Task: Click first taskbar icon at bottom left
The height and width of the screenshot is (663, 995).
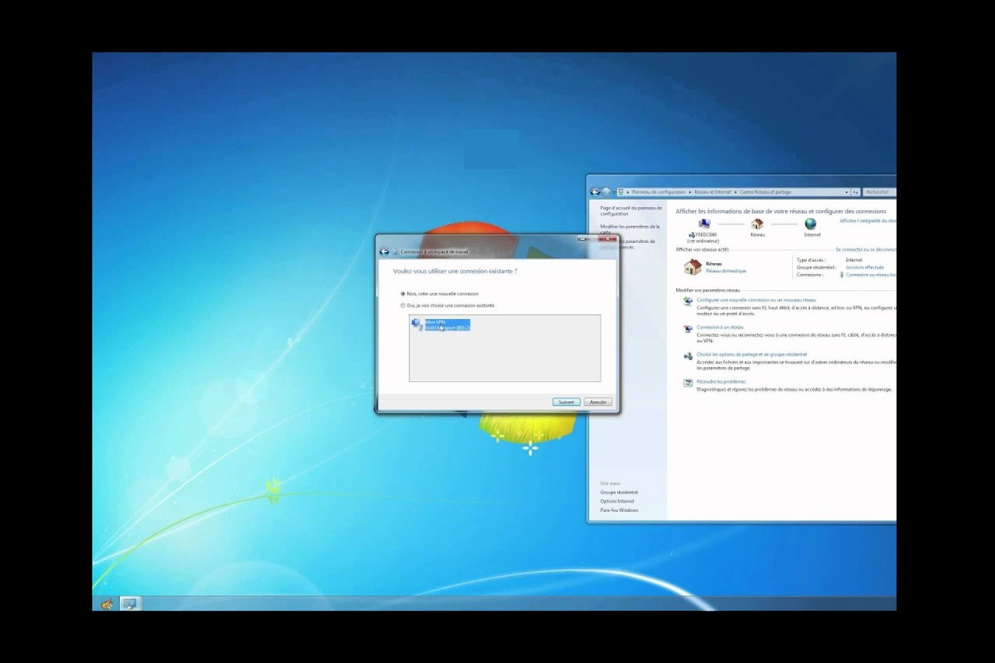Action: (107, 604)
